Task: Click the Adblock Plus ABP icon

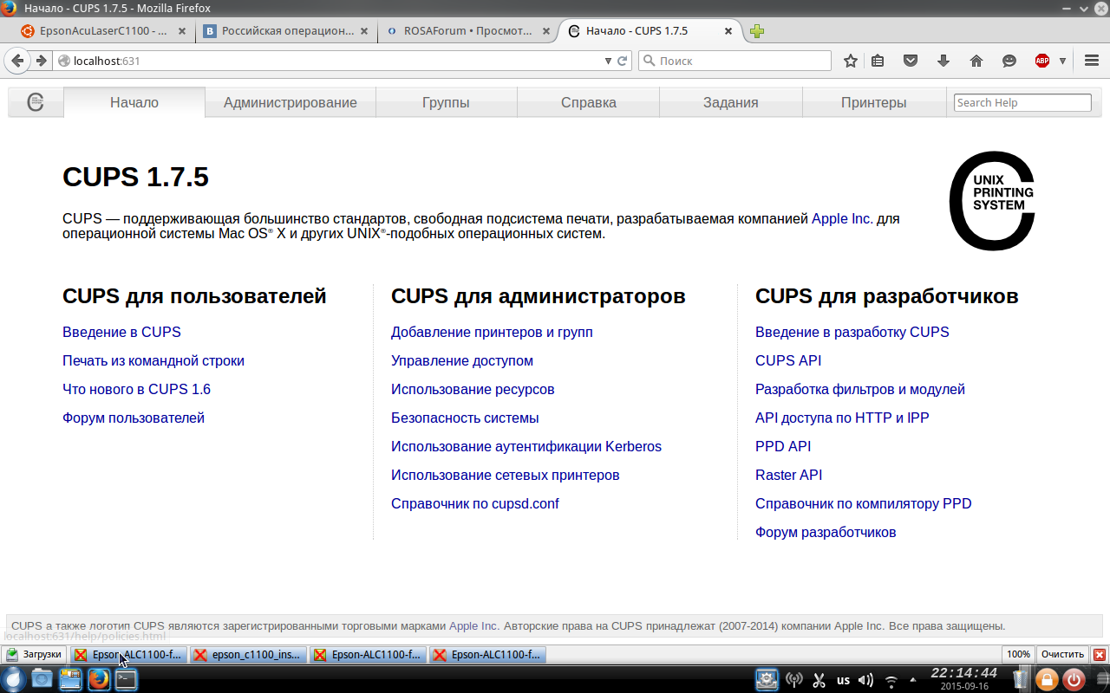Action: [x=1042, y=61]
